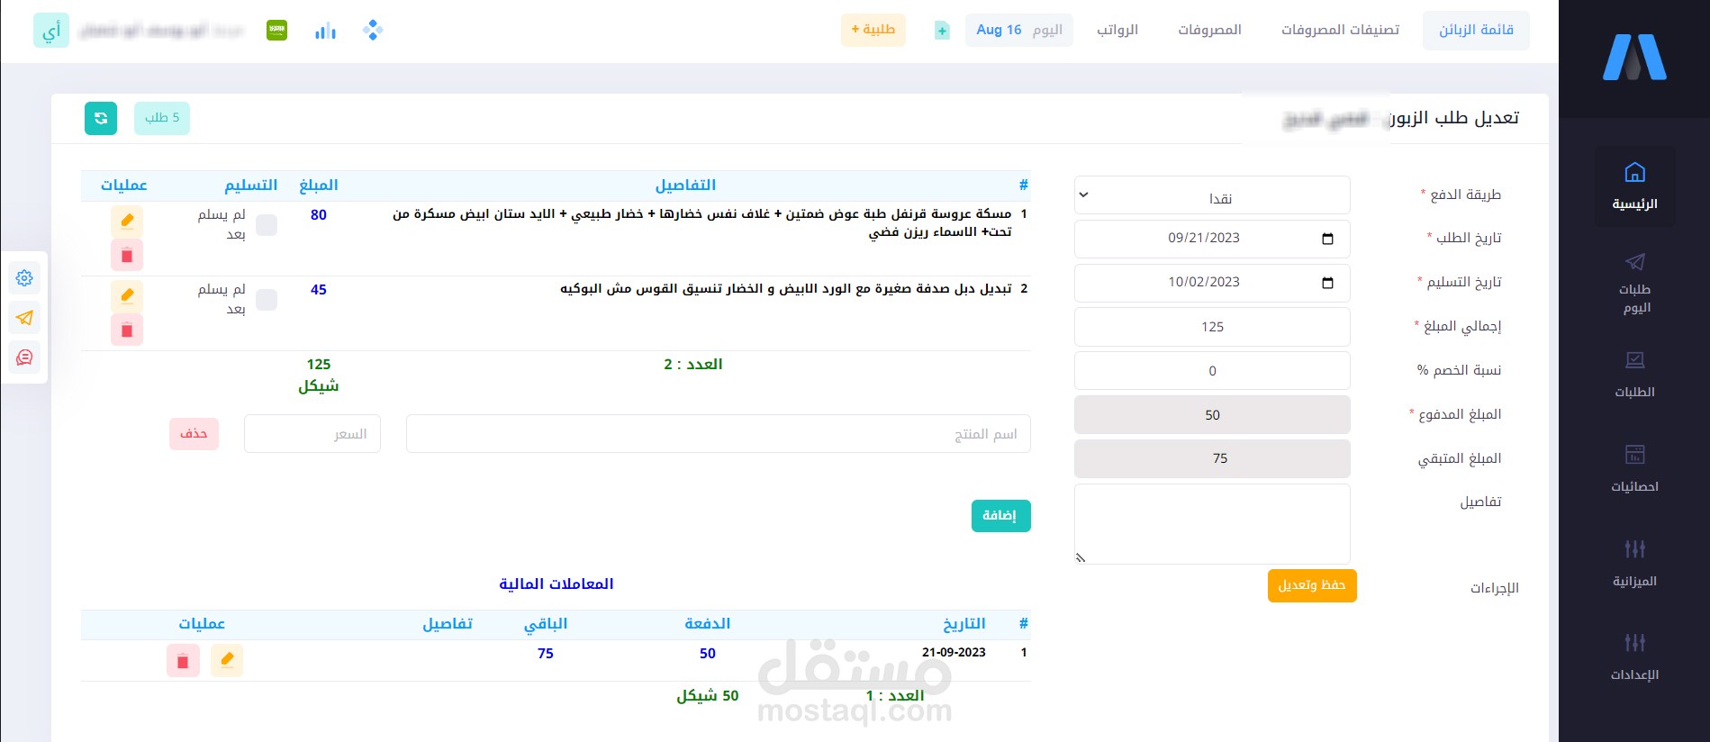The width and height of the screenshot is (1710, 742).
Task: Edit the order item priced 80
Action: [x=127, y=221]
